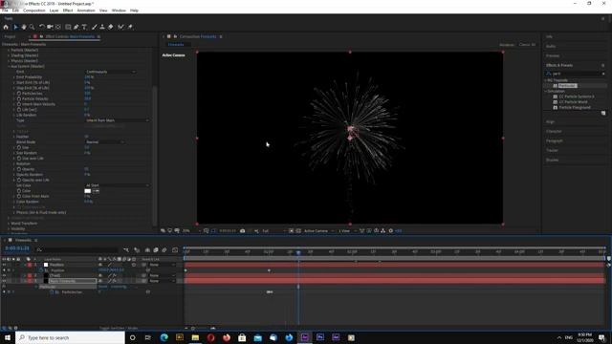Open the Animation menu
The width and height of the screenshot is (612, 344).
tap(86, 11)
